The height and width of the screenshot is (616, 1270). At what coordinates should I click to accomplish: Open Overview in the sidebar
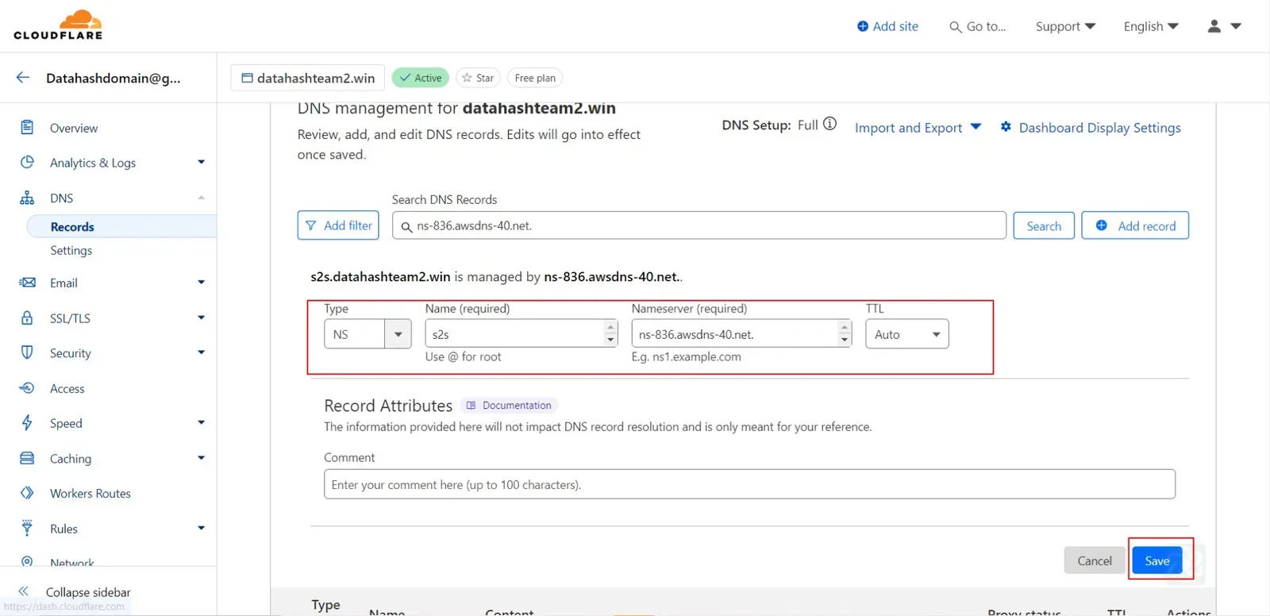pos(74,128)
